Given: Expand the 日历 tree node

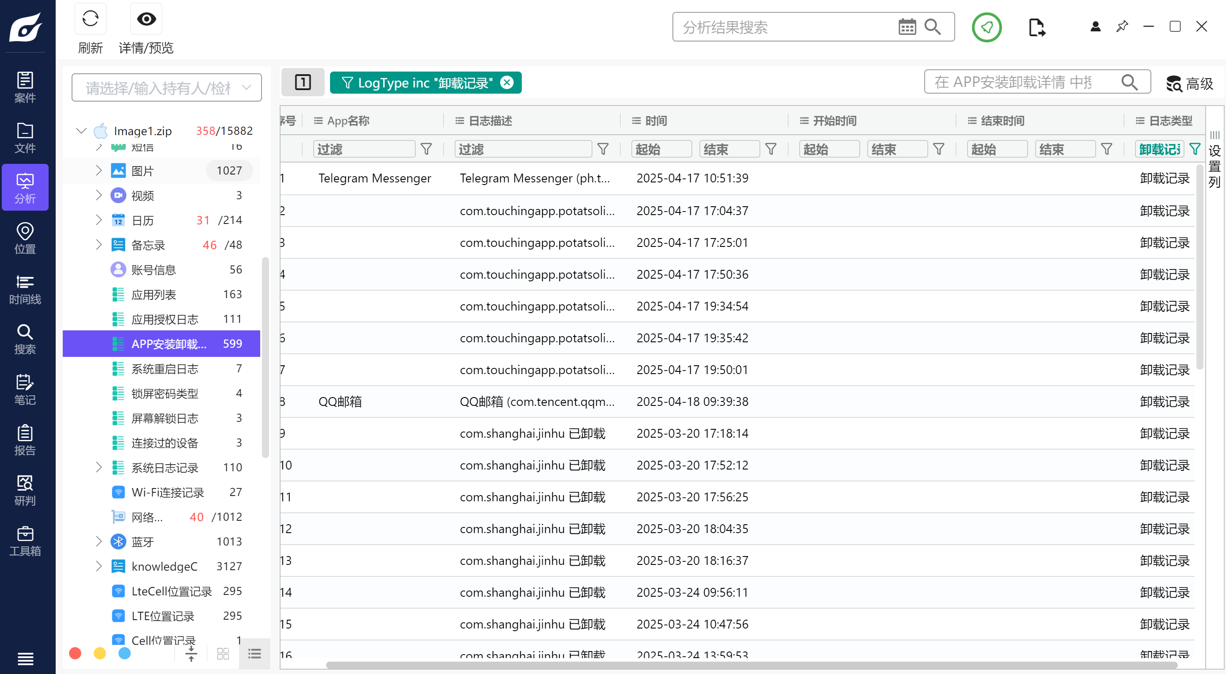Looking at the screenshot, I should (99, 220).
